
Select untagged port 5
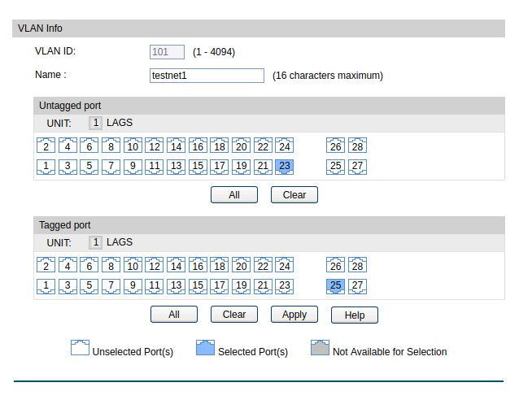click(89, 167)
